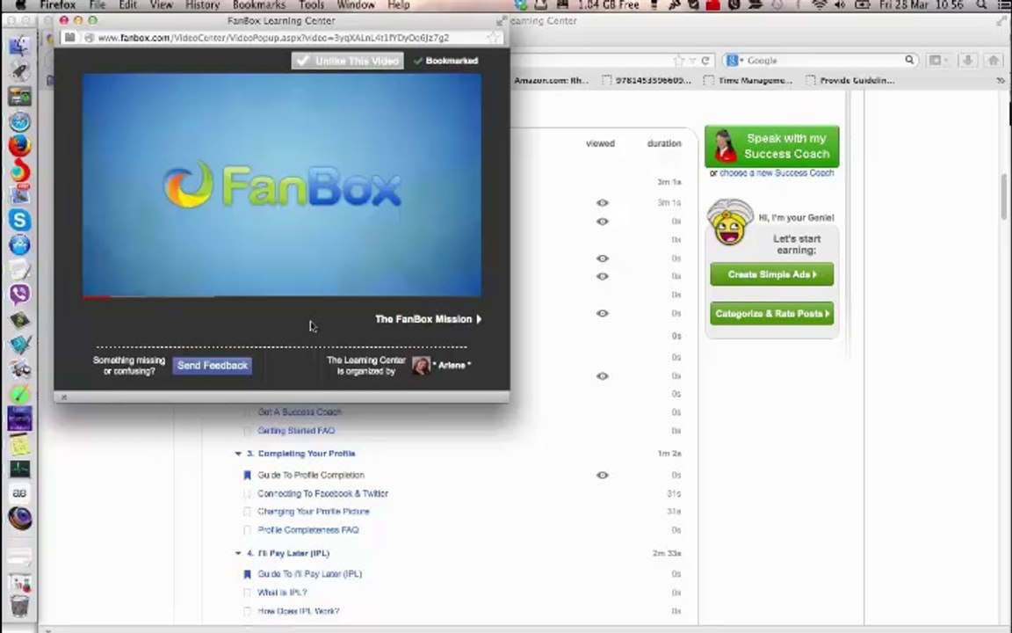Click the battery status icon
Viewport: 1012px width, 633px height.
862,5
